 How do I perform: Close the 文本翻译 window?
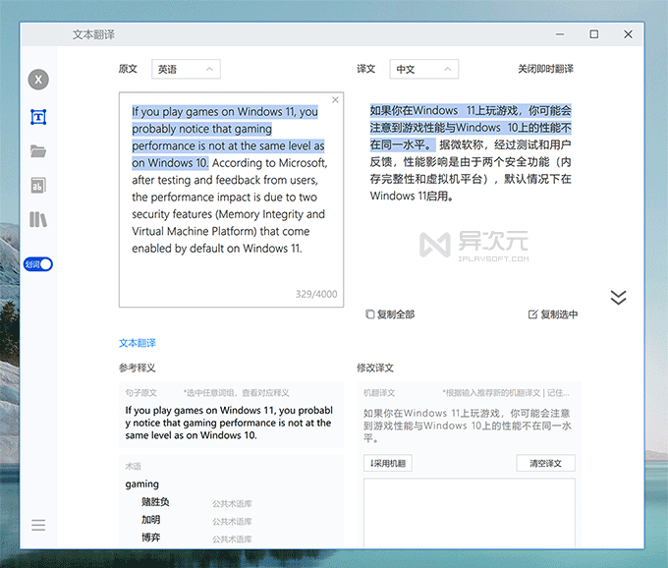point(628,34)
